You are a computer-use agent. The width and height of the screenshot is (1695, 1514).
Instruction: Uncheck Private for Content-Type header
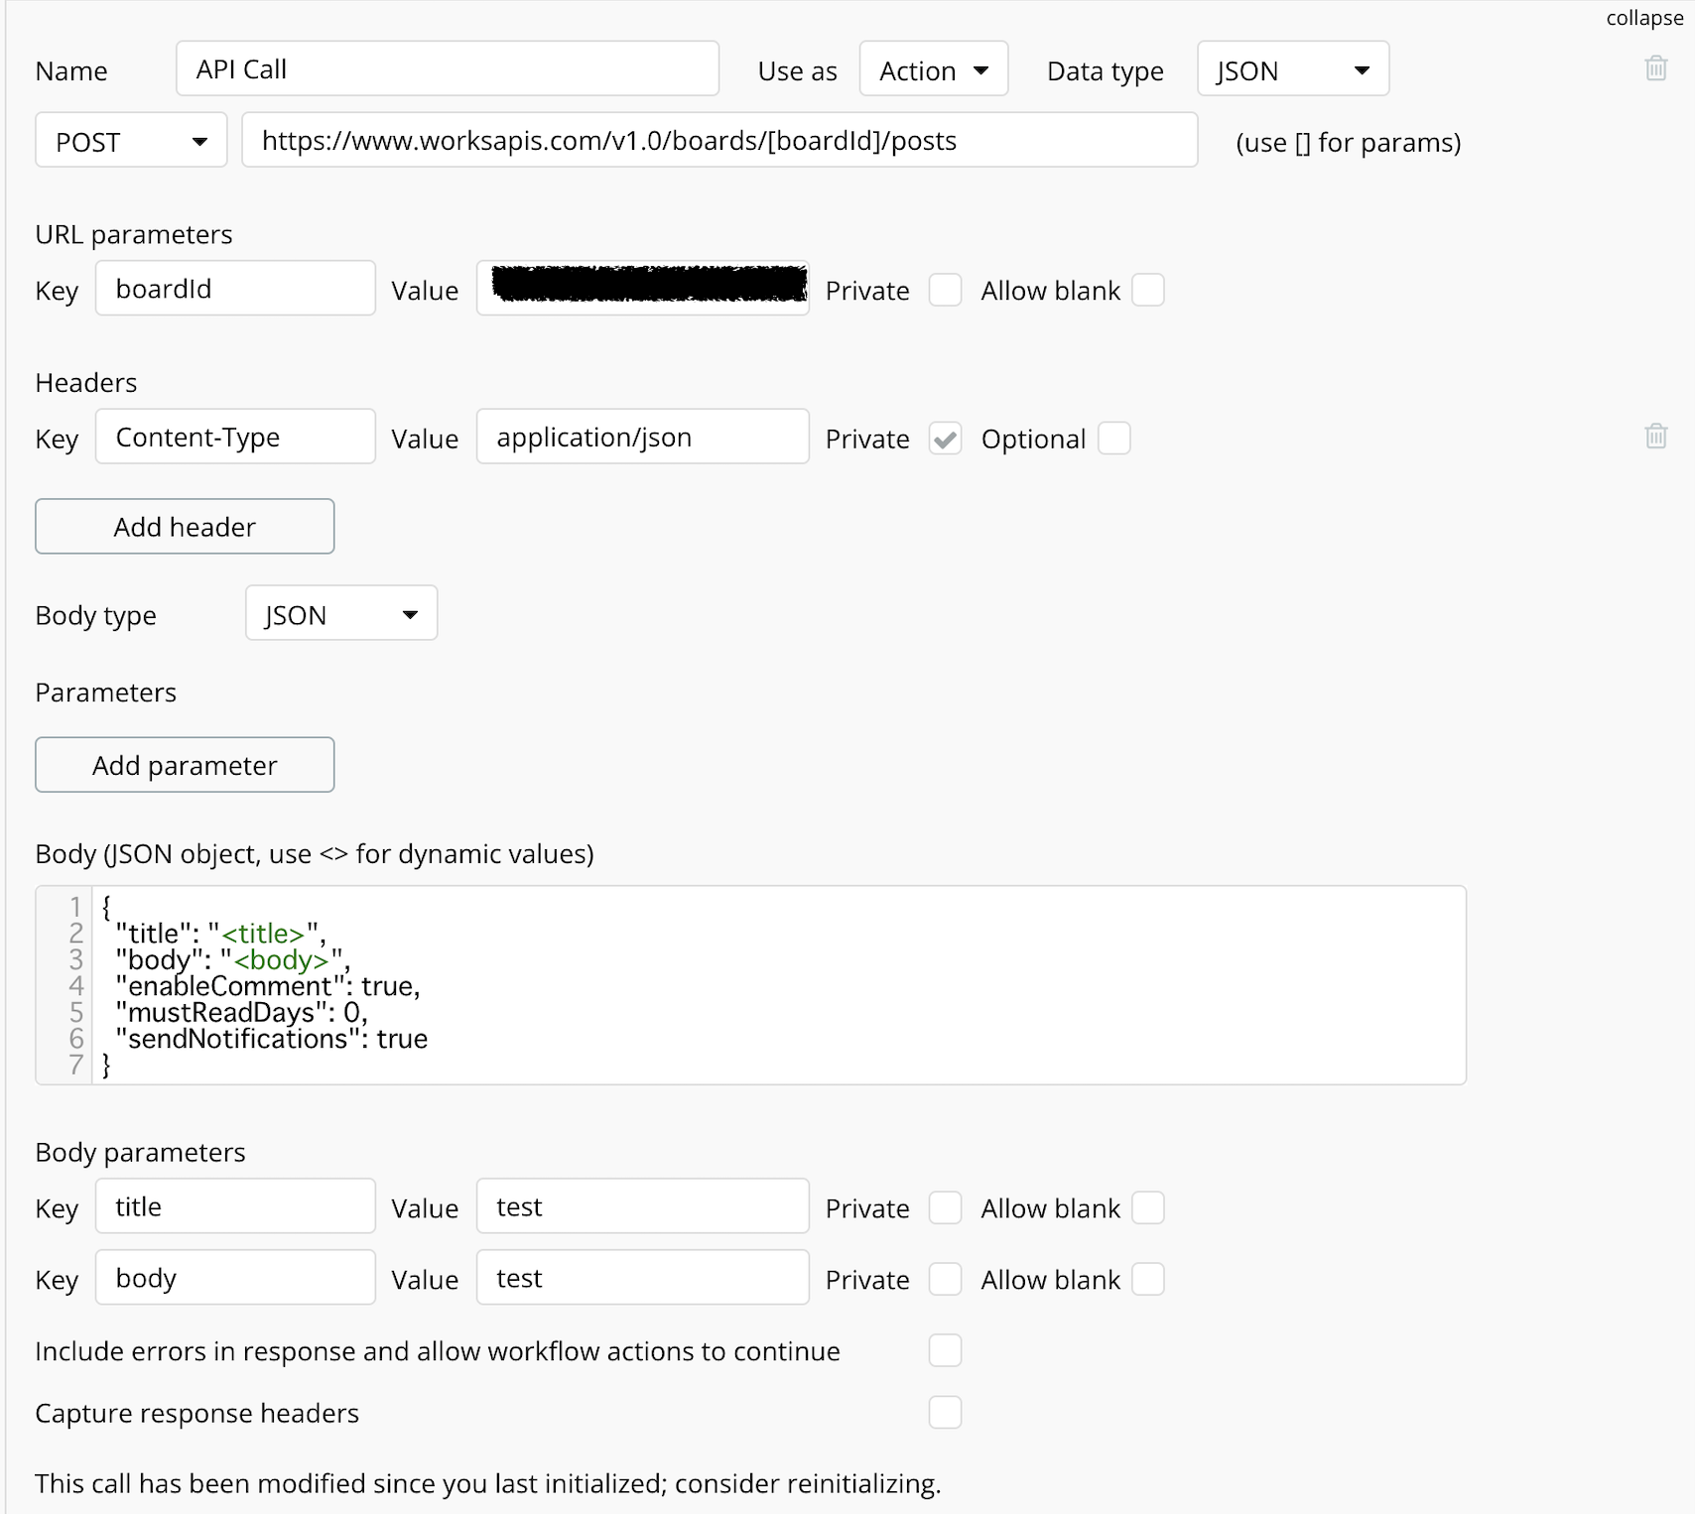pos(945,439)
